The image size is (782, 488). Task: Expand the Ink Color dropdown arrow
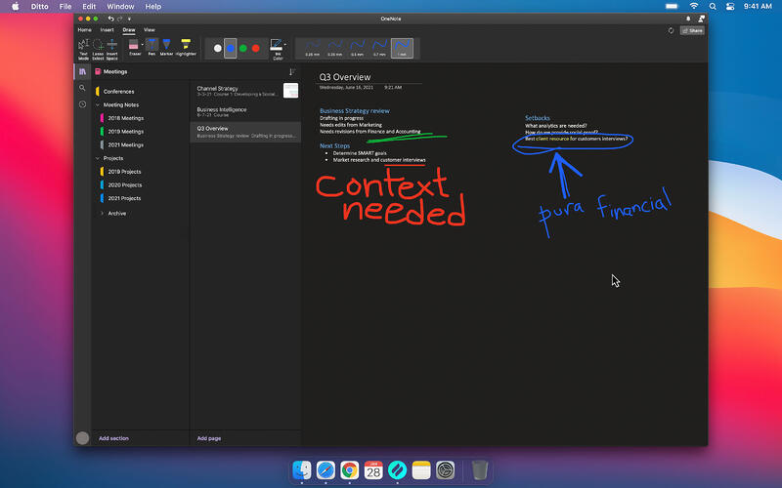tap(285, 45)
